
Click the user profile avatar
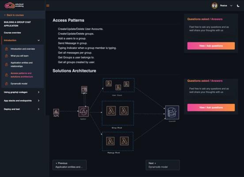click(214, 6)
